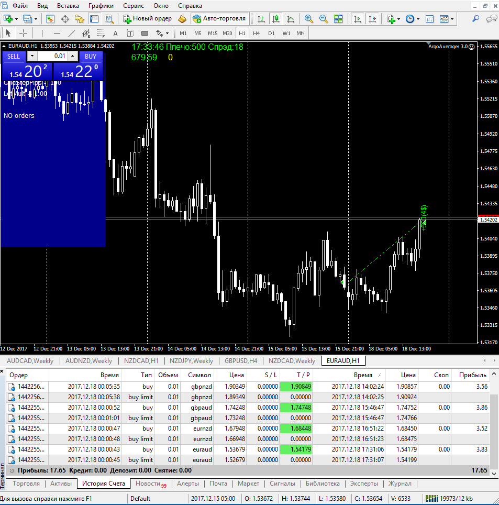Open the Navigator folder-star icon
Screen dimensions: 499x505
(x=79, y=19)
